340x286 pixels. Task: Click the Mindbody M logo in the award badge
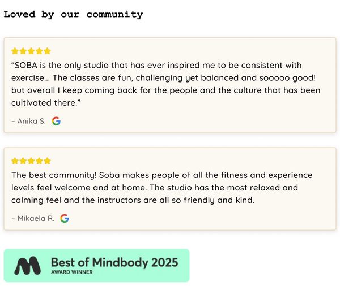coord(27,265)
